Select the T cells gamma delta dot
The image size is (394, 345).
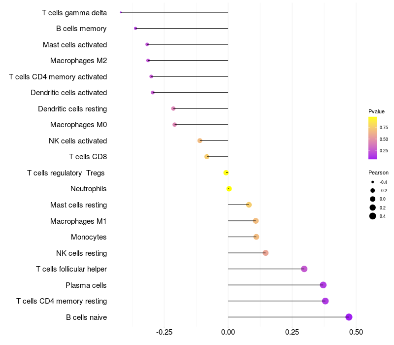point(121,12)
